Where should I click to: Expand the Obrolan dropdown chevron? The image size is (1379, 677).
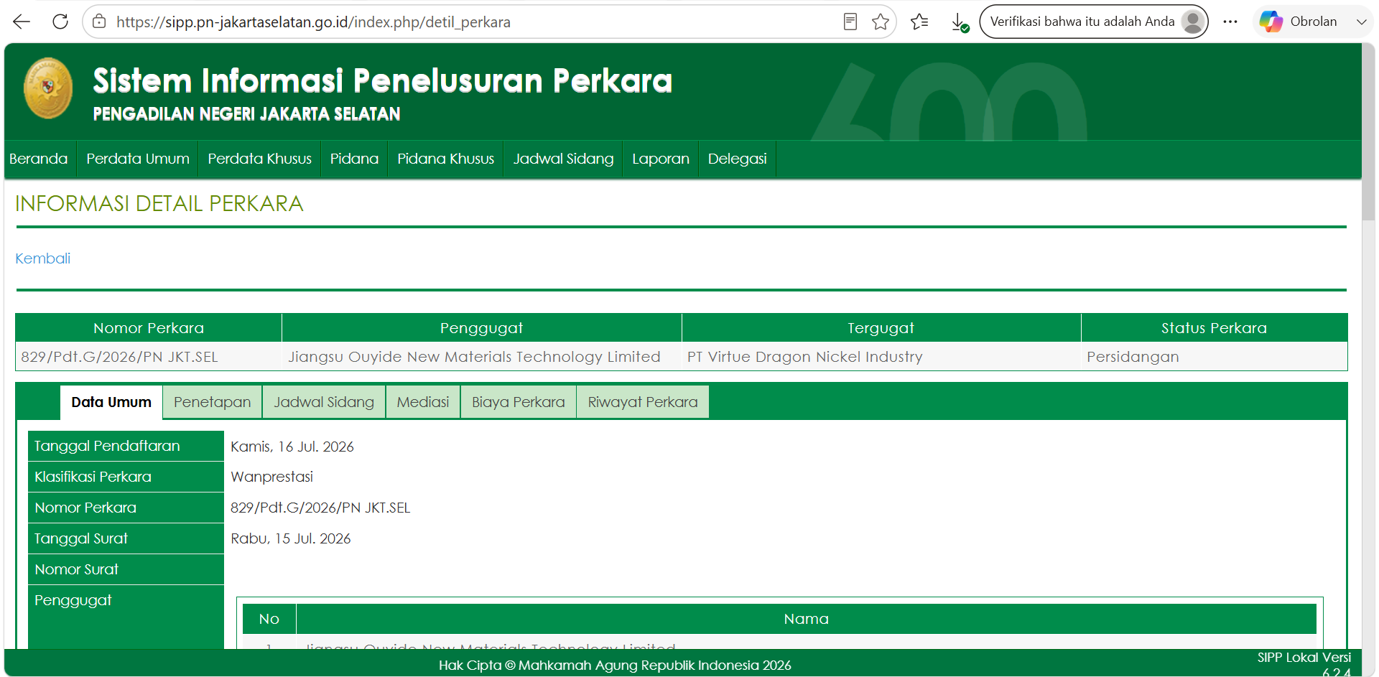pos(1361,22)
